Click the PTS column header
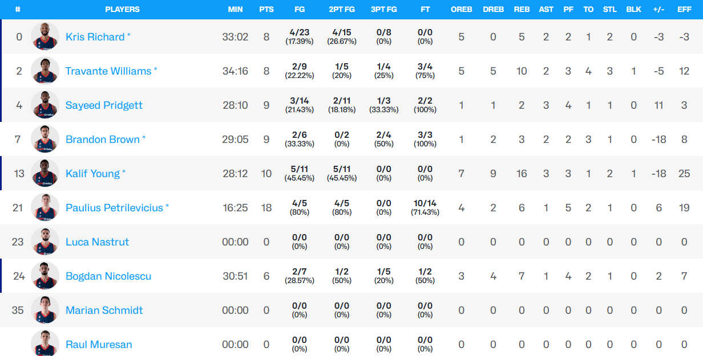The height and width of the screenshot is (356, 703). click(266, 9)
